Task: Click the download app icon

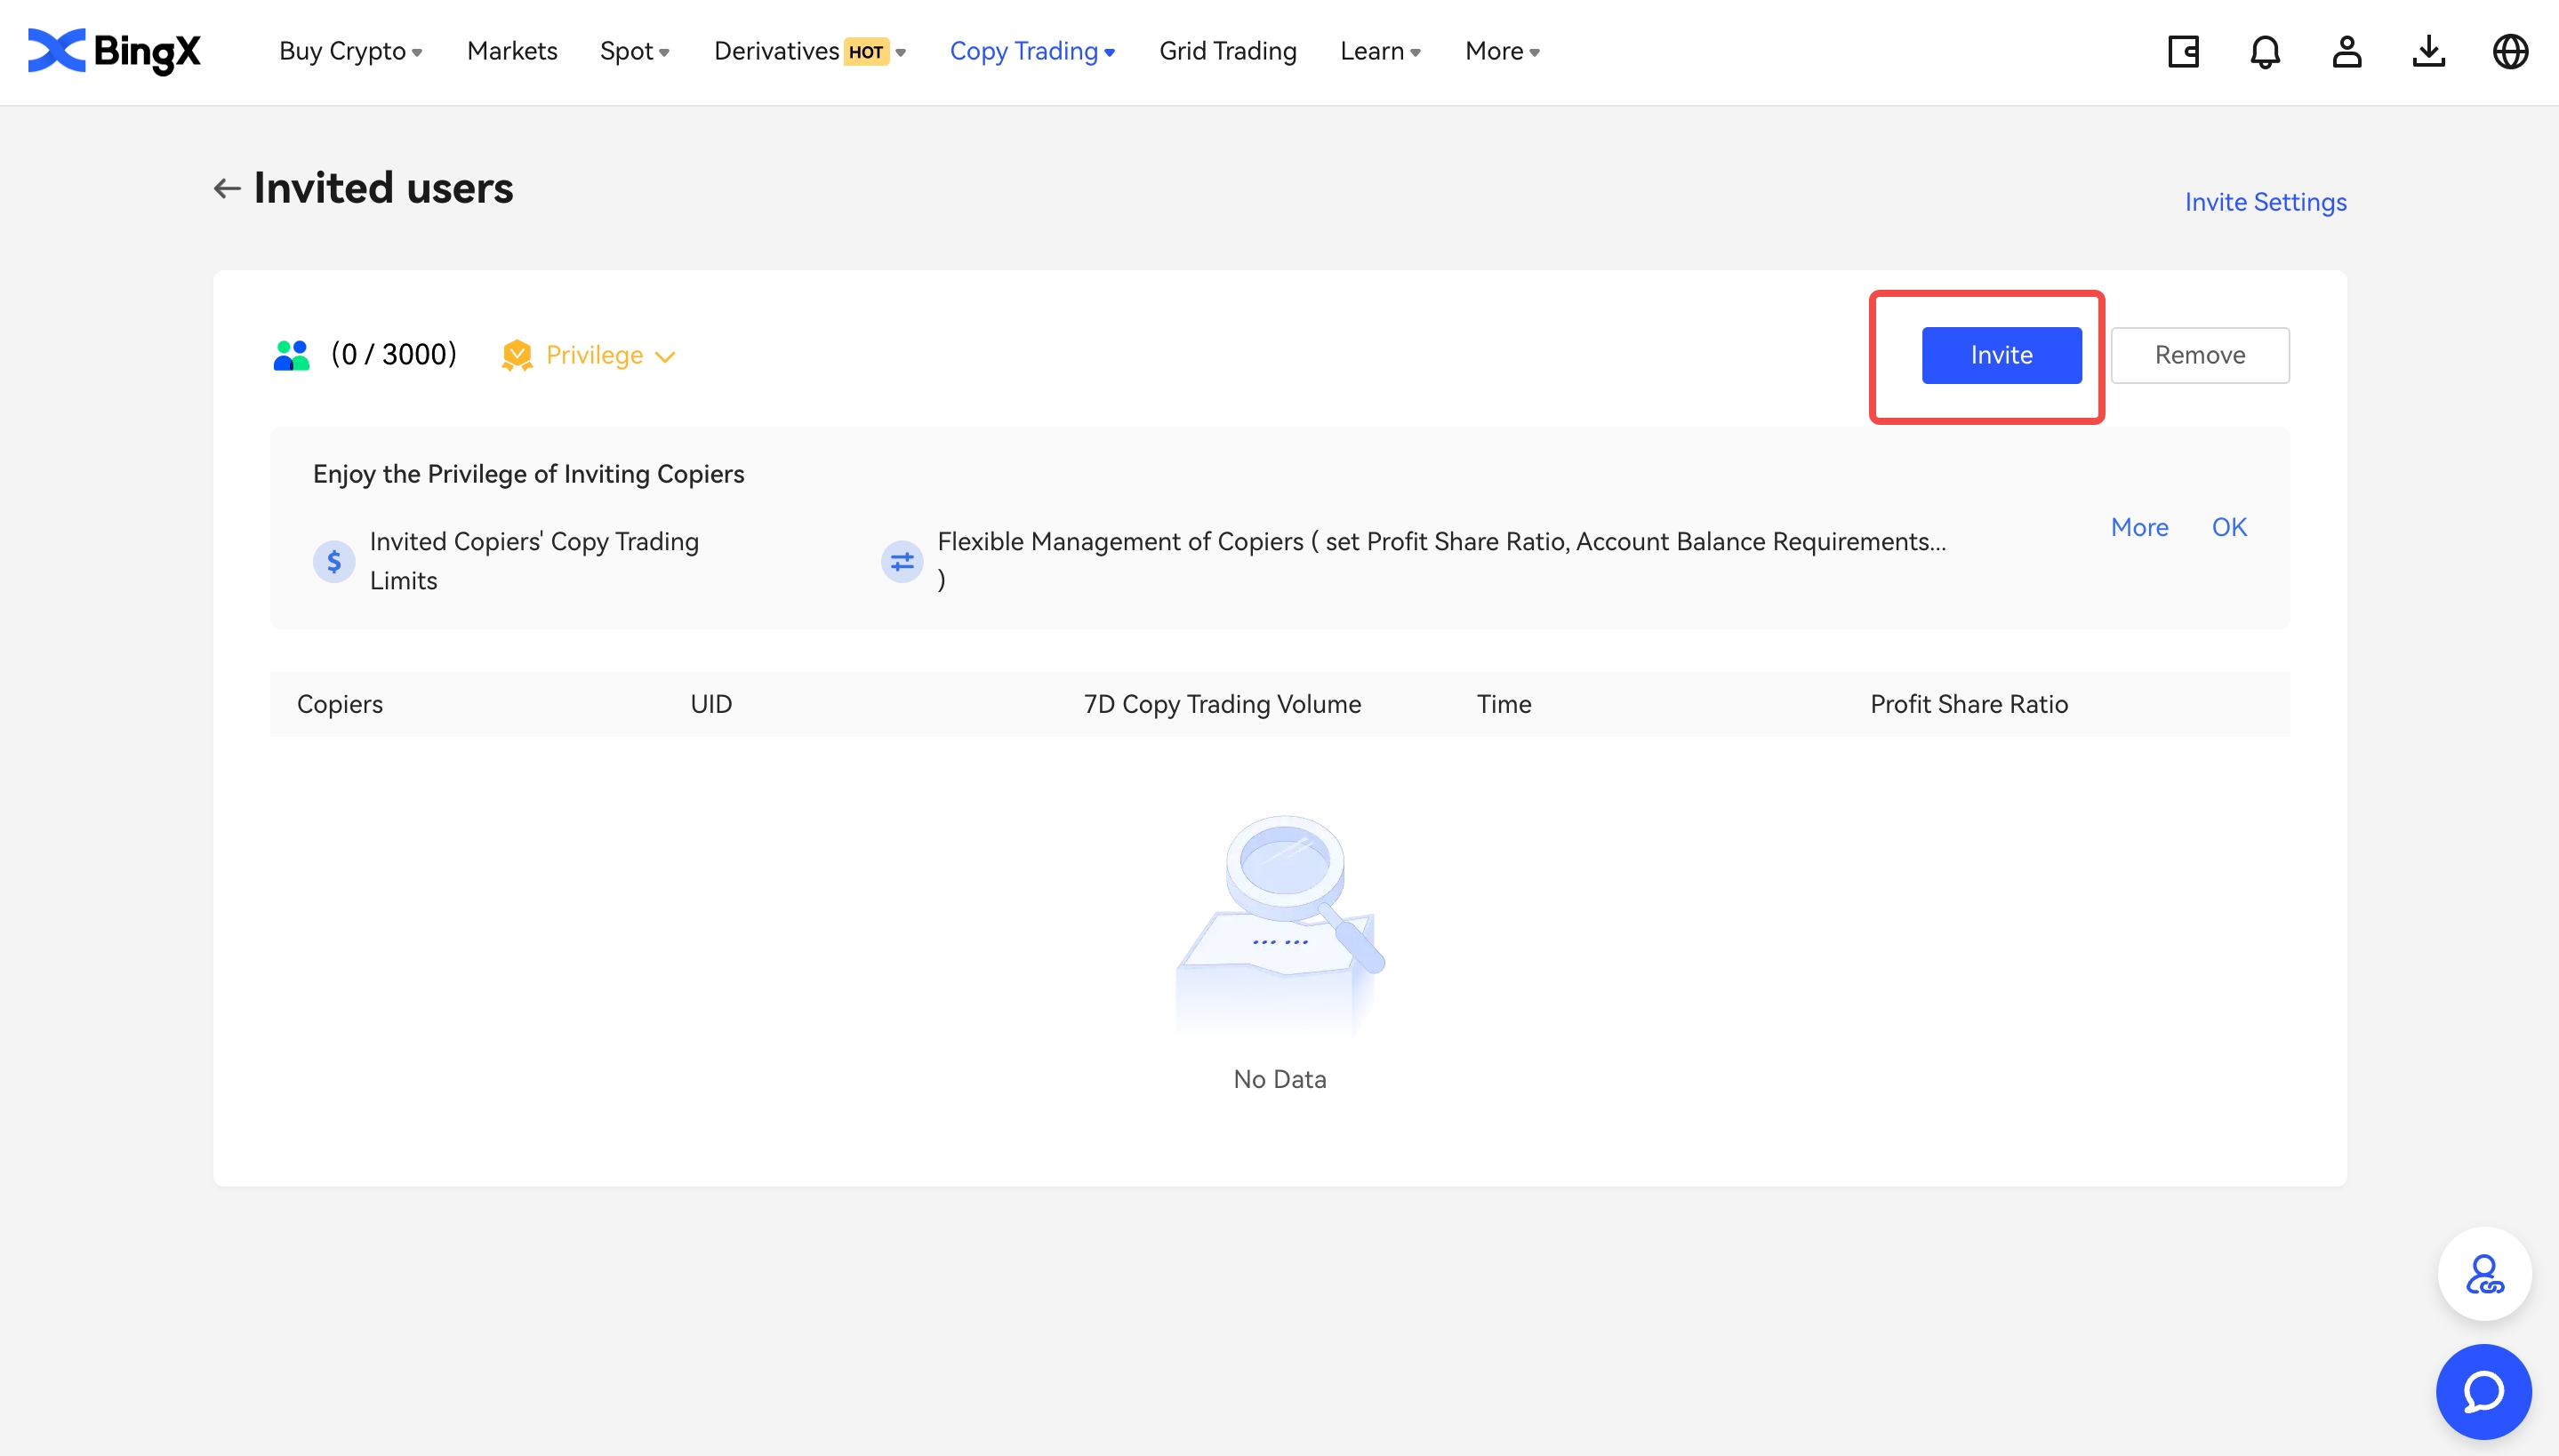Action: click(2429, 51)
